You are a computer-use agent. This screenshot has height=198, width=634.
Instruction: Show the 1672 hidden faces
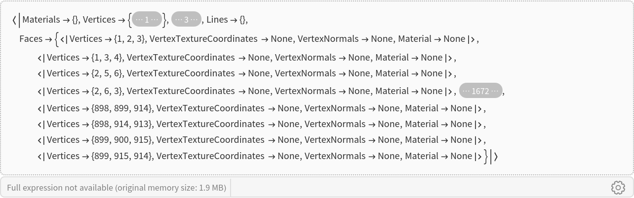pos(481,91)
